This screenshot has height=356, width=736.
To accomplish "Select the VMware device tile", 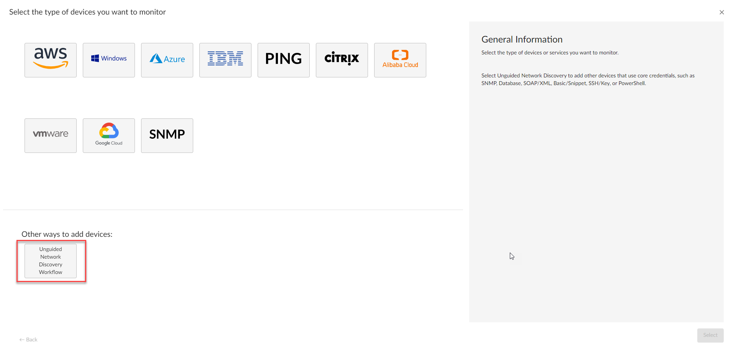I will click(51, 136).
